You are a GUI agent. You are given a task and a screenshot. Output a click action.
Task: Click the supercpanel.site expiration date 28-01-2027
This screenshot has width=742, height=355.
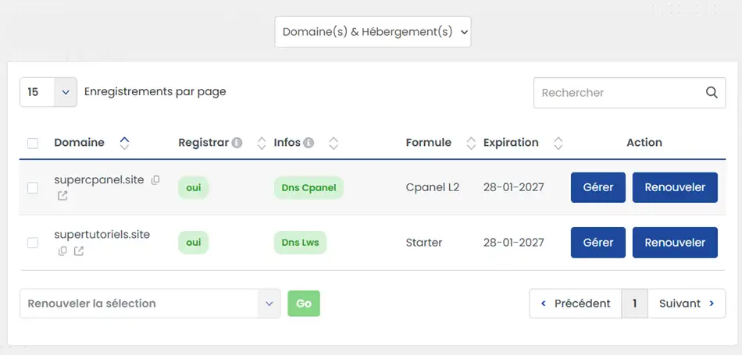[x=513, y=188]
